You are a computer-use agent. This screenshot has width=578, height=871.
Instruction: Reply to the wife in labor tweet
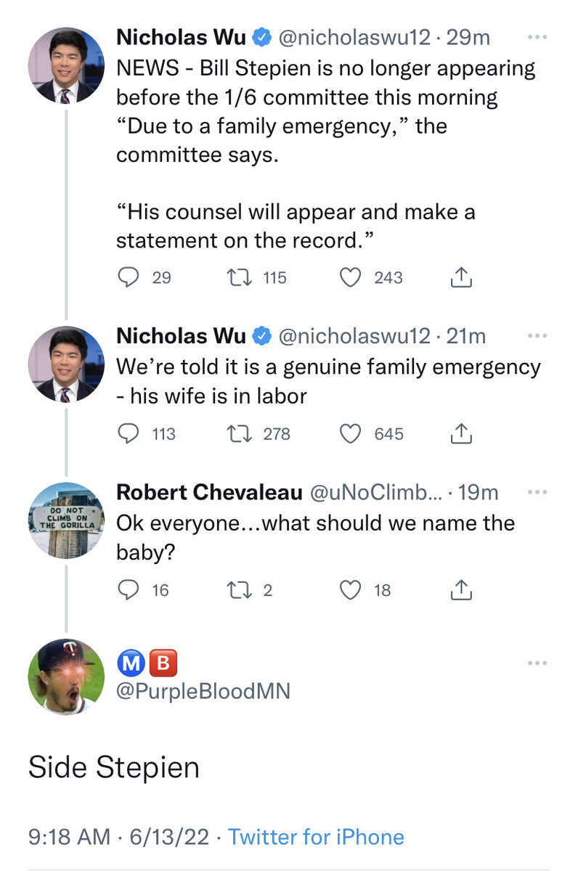(x=128, y=433)
